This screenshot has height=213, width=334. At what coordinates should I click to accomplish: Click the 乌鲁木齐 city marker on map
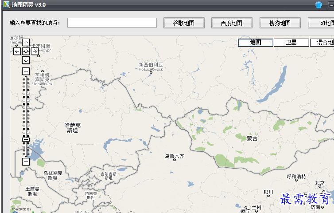pyautogui.click(x=175, y=160)
